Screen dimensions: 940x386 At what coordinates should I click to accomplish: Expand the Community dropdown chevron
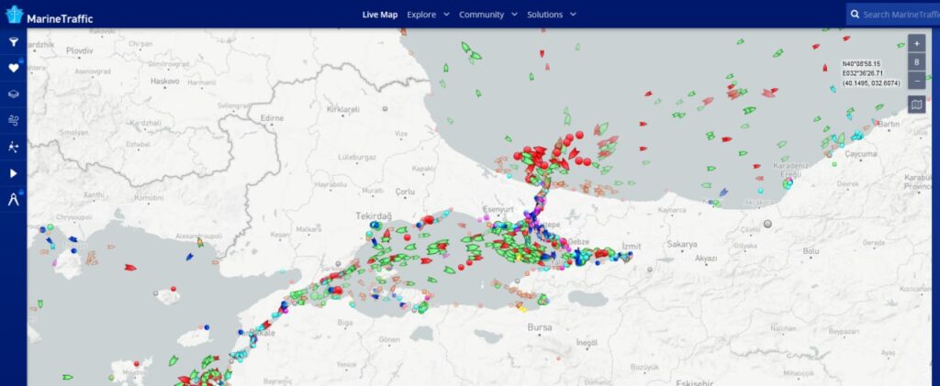pyautogui.click(x=514, y=15)
